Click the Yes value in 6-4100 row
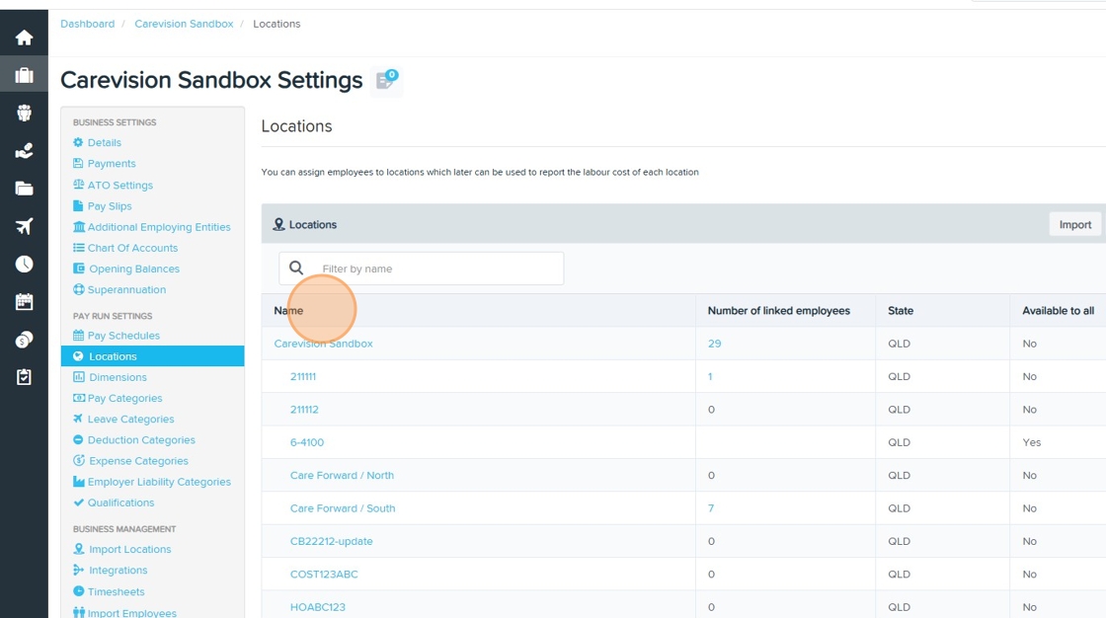This screenshot has height=618, width=1106. (x=1031, y=442)
